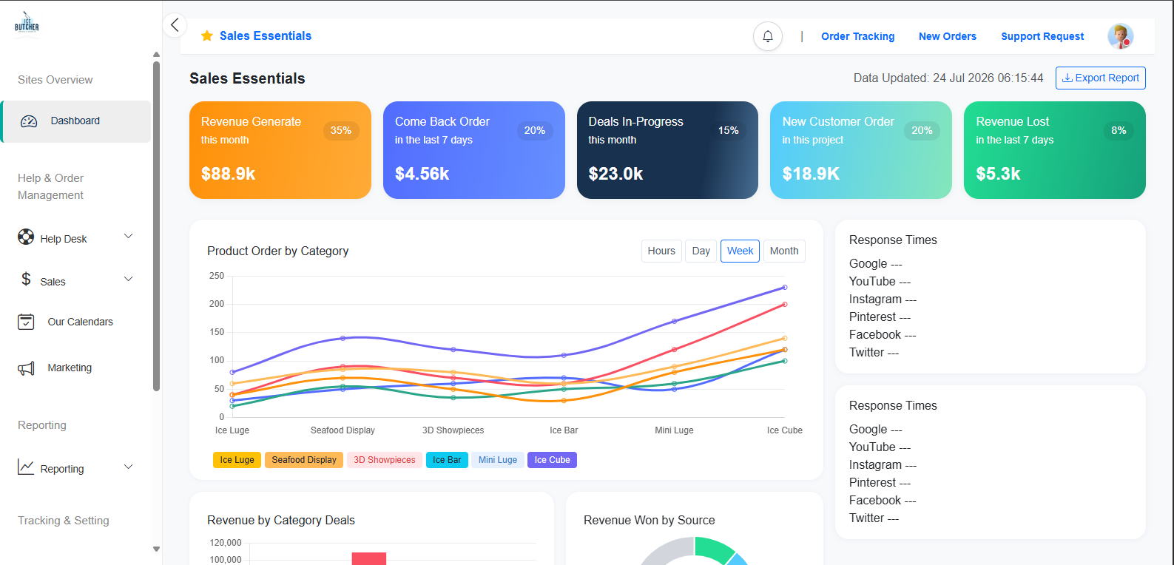Switch chart range to Day
The height and width of the screenshot is (565, 1174).
[701, 251]
